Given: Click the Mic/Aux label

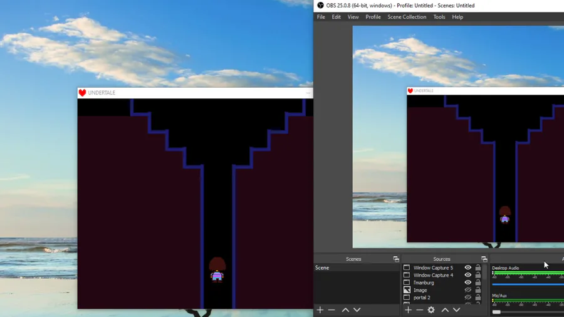Looking at the screenshot, I should point(499,296).
